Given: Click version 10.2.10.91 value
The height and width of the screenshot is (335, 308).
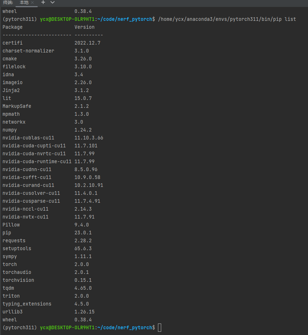Looking at the screenshot, I should coord(89,185).
